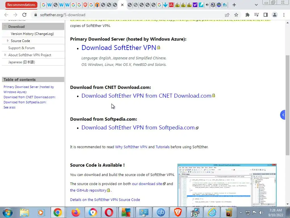Launch Windows Media Player from taskbar
This screenshot has width=290, height=218.
(41, 212)
